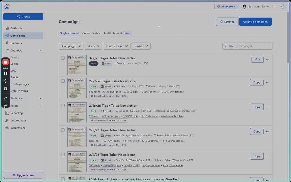Open Sign-up forms in the sidebar
This screenshot has height=182, width=291.
(19, 91)
